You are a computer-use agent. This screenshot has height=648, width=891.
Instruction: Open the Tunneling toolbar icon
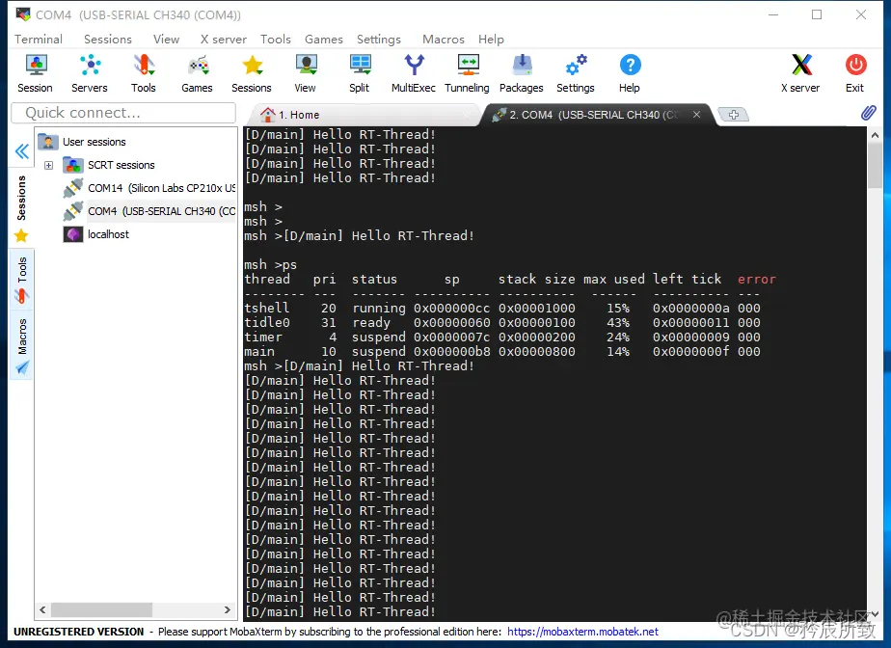coord(467,73)
